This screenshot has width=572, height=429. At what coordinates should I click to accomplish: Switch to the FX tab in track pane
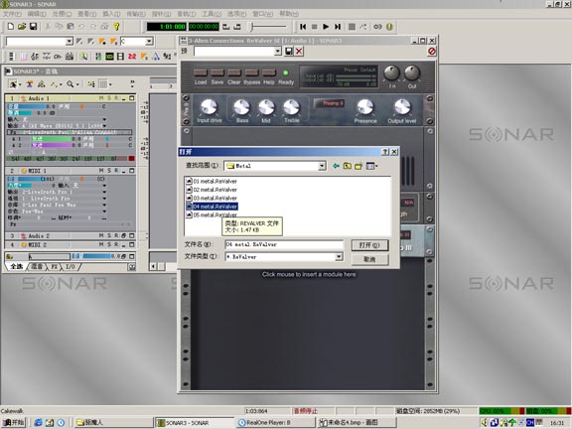click(54, 267)
